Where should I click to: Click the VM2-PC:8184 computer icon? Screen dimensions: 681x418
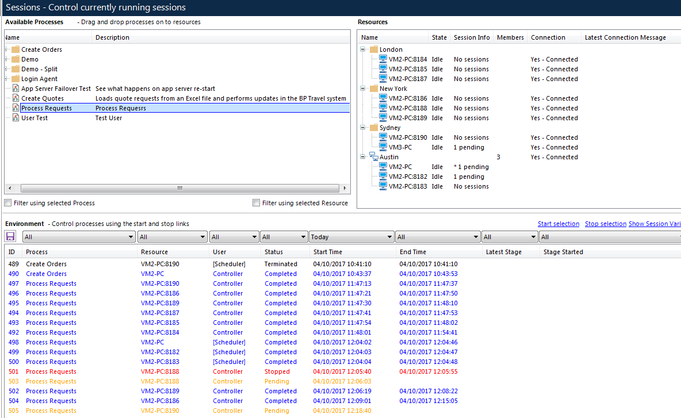click(383, 59)
